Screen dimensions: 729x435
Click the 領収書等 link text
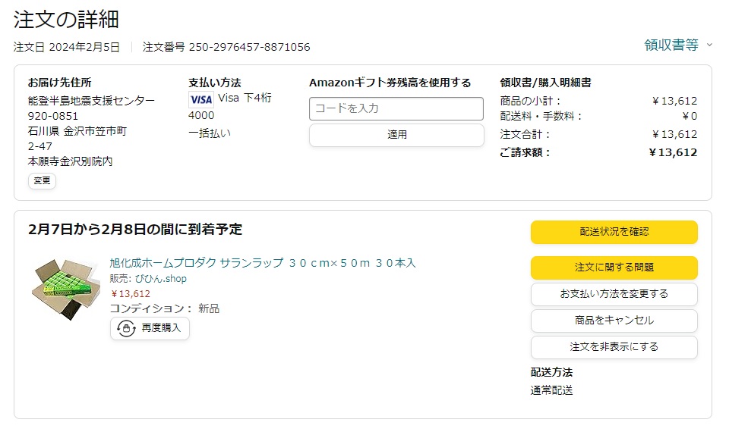tap(671, 45)
